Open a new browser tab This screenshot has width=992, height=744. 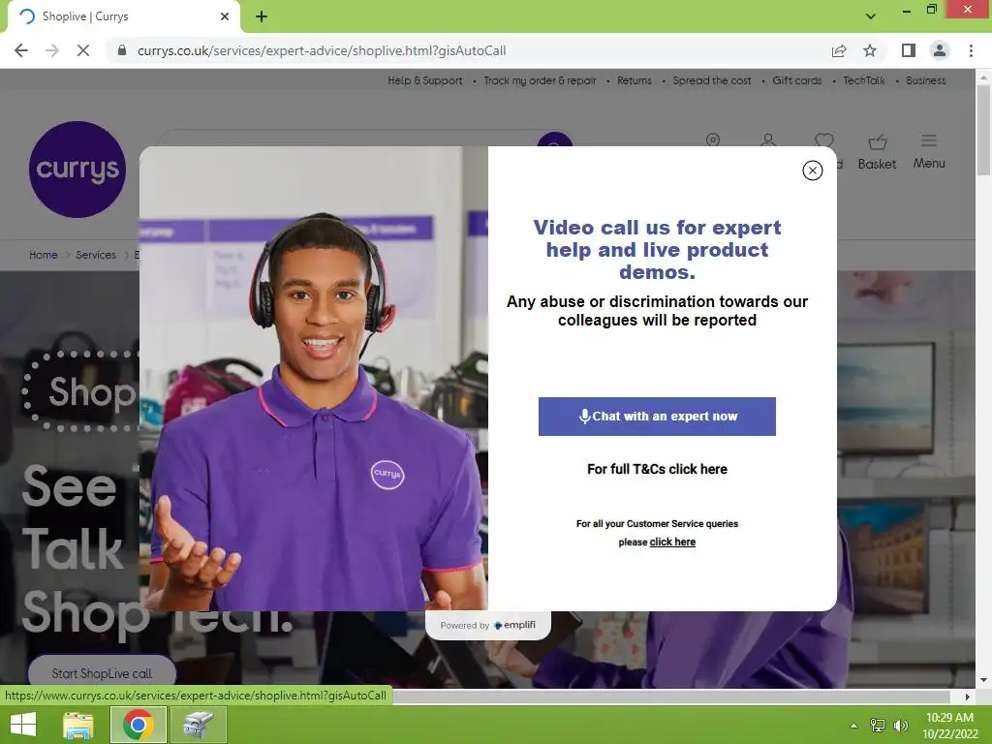[262, 16]
